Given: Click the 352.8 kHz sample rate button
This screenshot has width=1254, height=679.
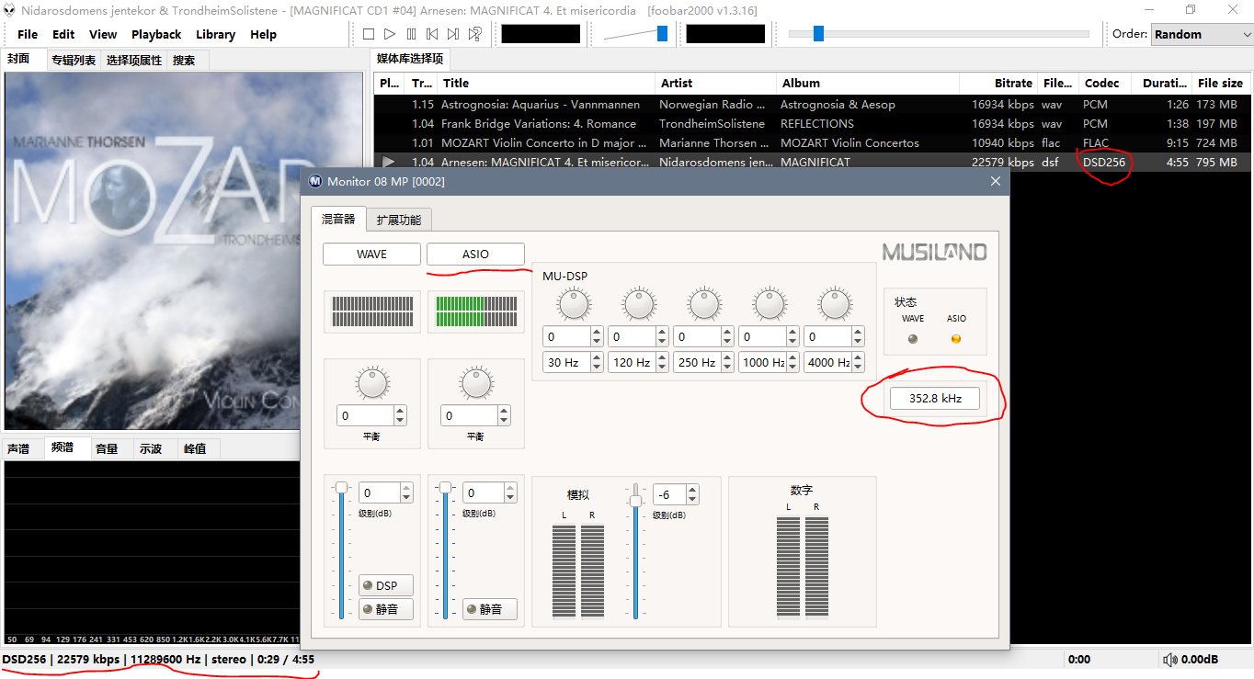Looking at the screenshot, I should 934,399.
